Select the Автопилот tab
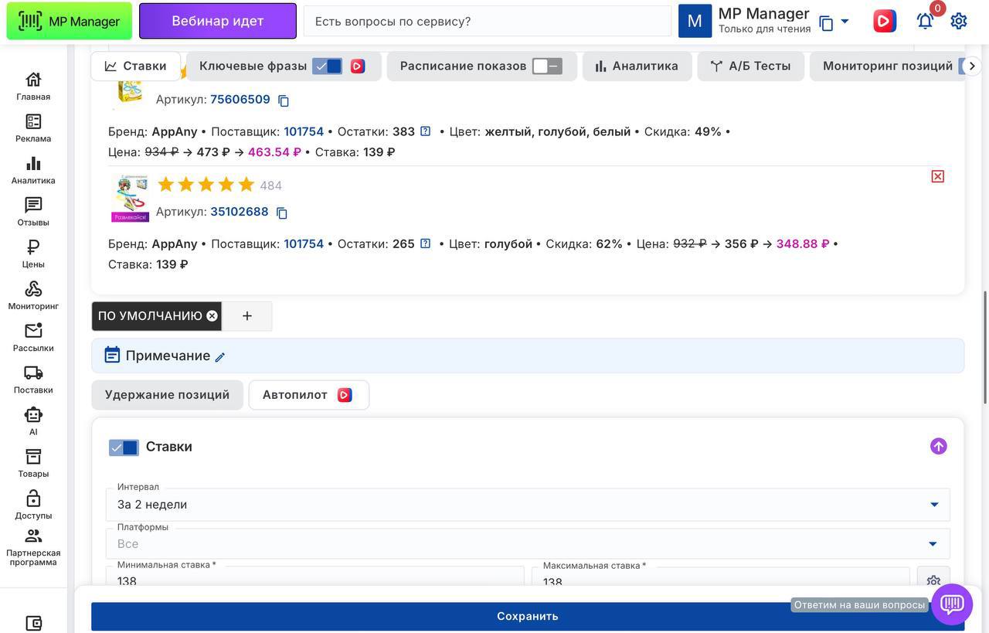The width and height of the screenshot is (989, 633). [308, 395]
